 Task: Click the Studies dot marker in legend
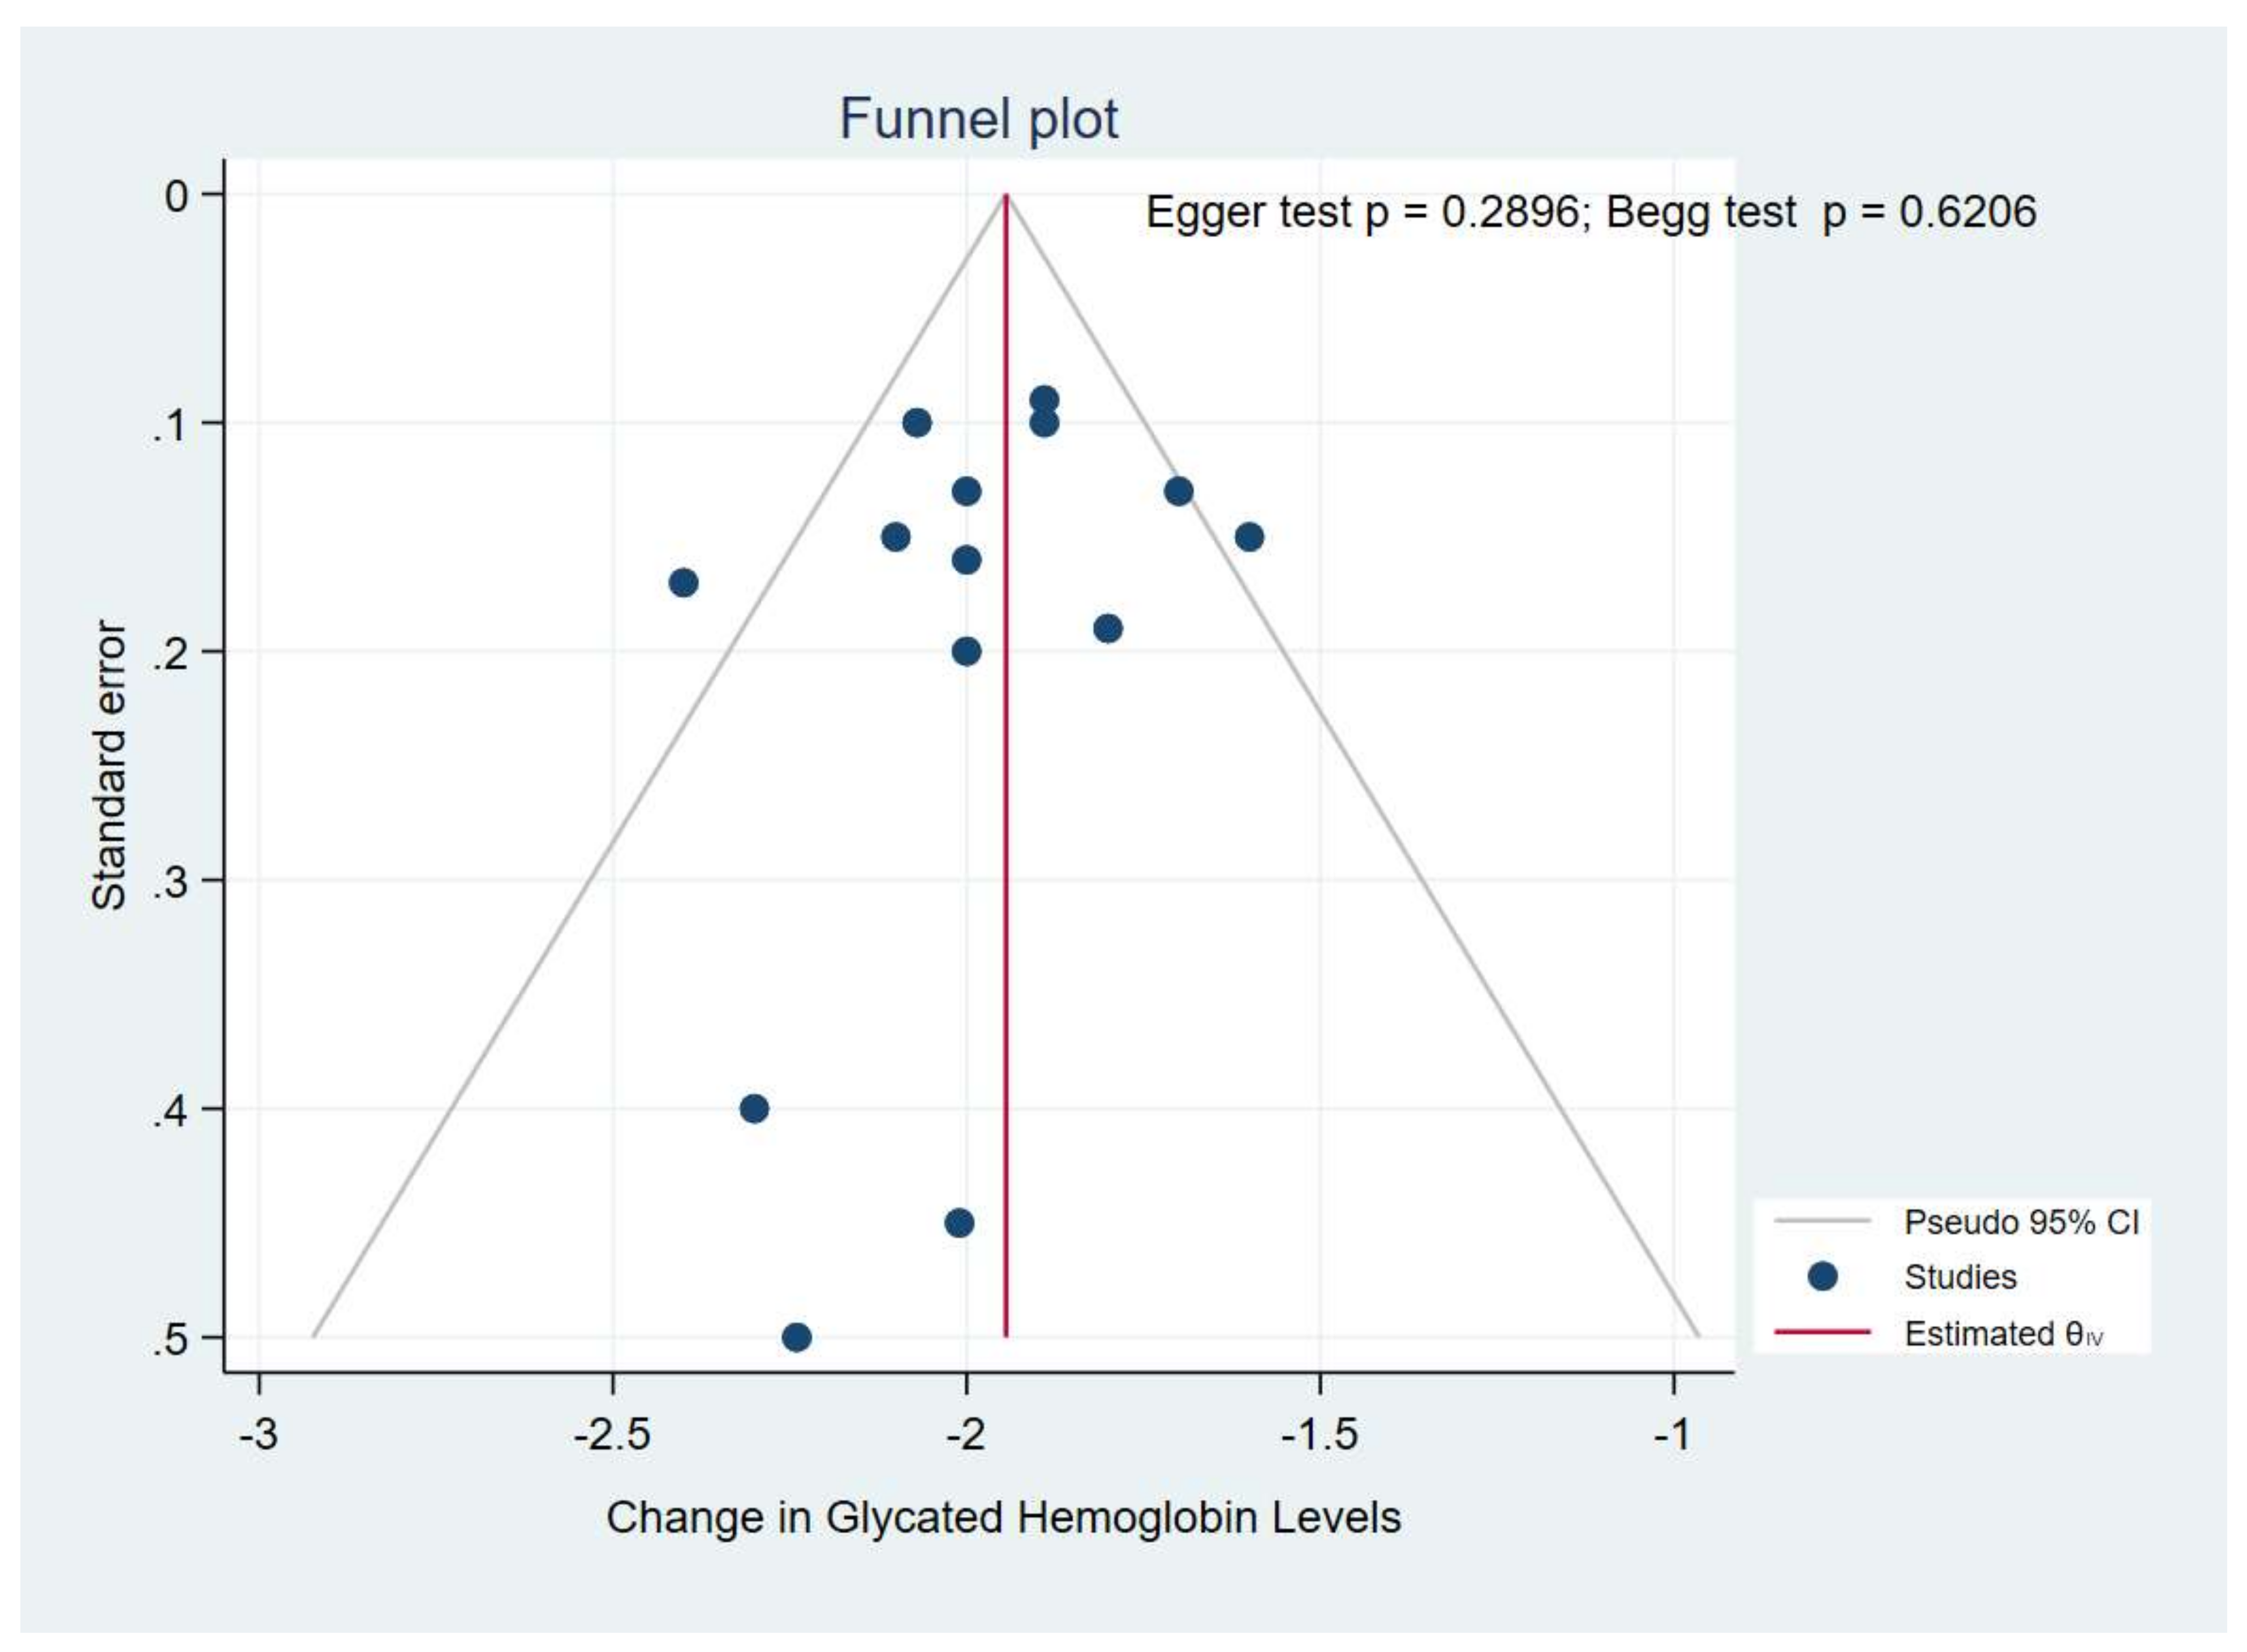(1822, 1276)
